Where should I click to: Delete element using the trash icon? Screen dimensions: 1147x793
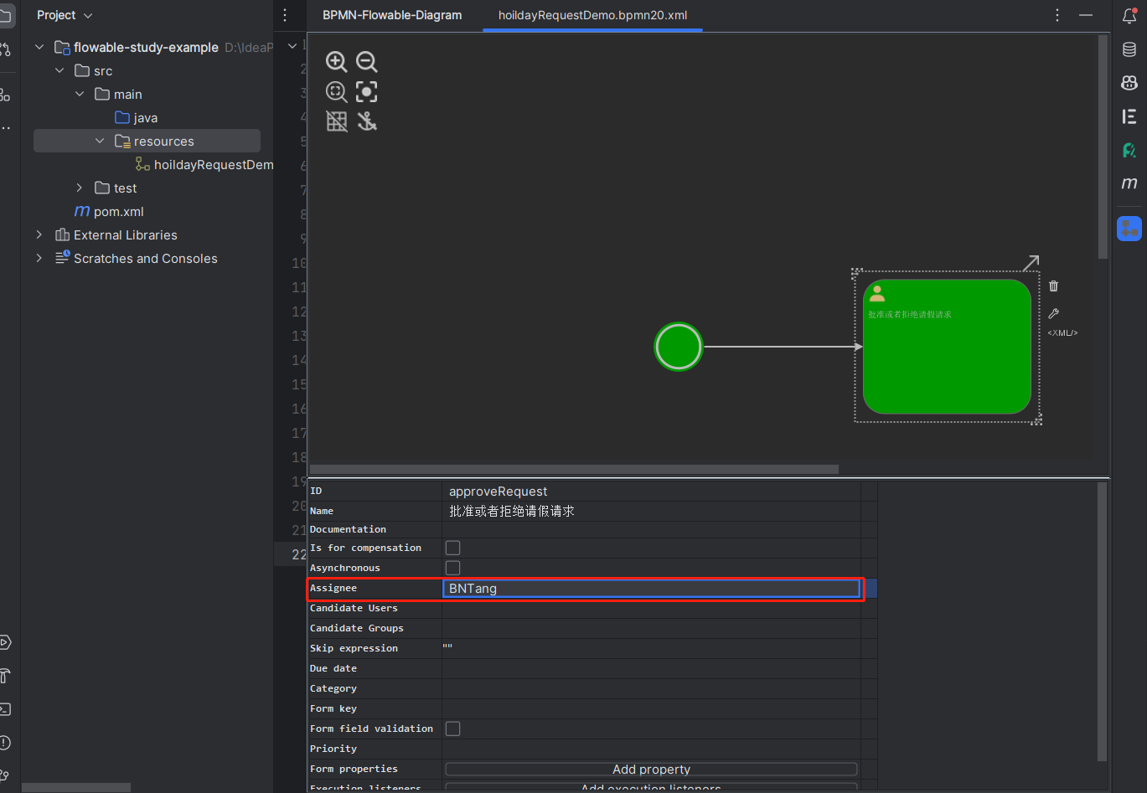(x=1053, y=286)
